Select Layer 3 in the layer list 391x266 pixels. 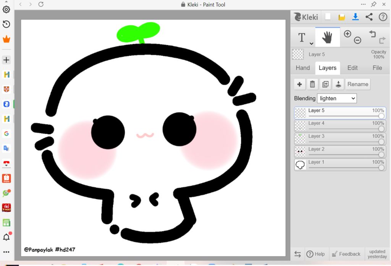340,139
